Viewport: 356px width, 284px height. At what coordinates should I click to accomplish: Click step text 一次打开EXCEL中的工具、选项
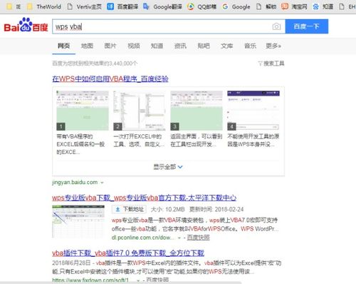(x=139, y=141)
